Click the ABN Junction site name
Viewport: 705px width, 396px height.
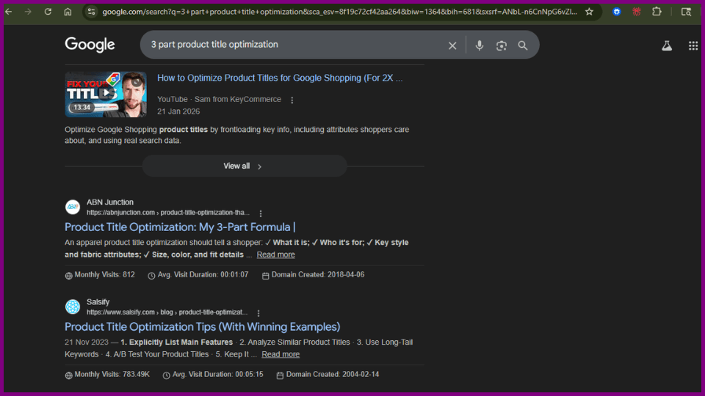coord(109,202)
